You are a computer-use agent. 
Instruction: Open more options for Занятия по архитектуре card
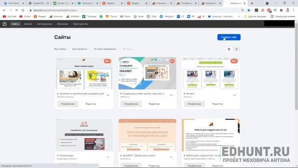[108, 95]
